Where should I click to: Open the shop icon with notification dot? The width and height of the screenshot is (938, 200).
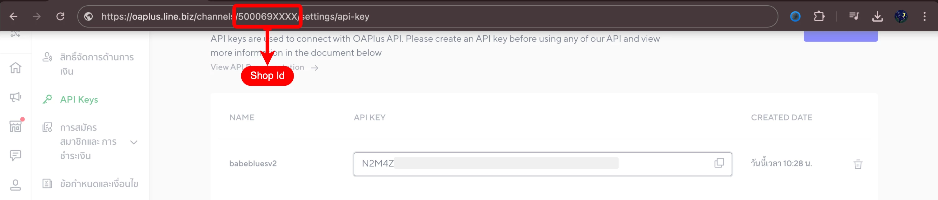click(15, 126)
